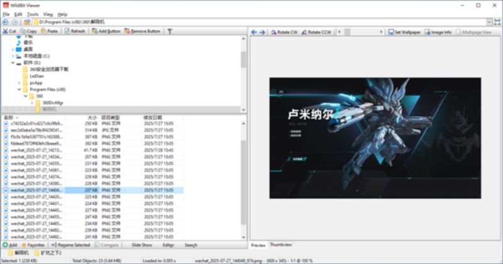This screenshot has width=503, height=264.
Task: Open the File menu
Action: [6, 14]
